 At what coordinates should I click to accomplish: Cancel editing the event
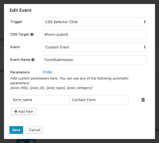34,130
